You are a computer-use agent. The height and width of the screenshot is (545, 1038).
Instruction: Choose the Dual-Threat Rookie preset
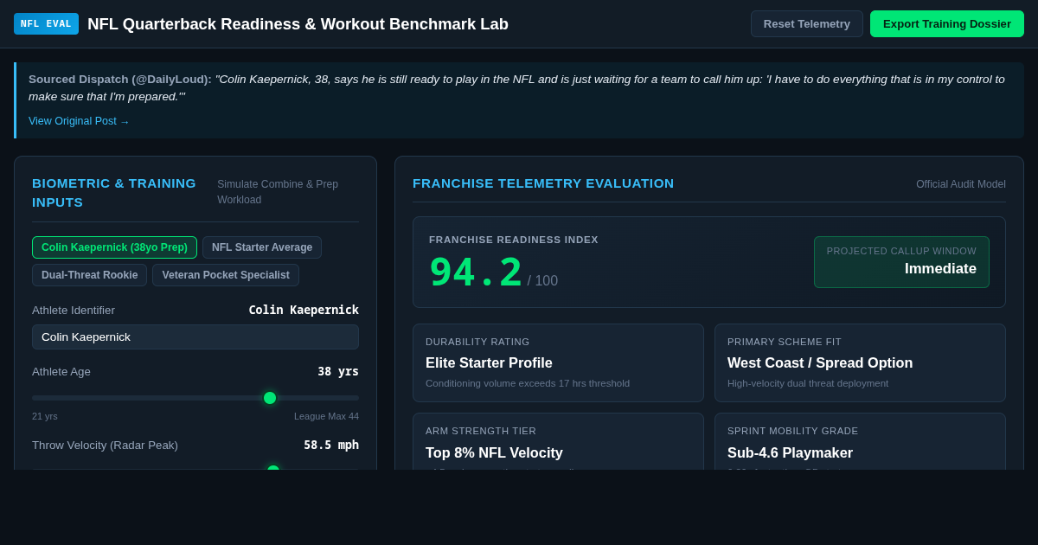point(89,275)
